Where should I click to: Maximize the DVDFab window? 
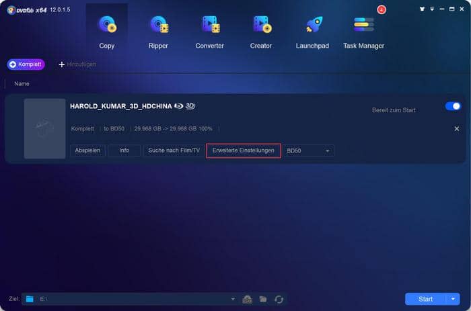(451, 9)
